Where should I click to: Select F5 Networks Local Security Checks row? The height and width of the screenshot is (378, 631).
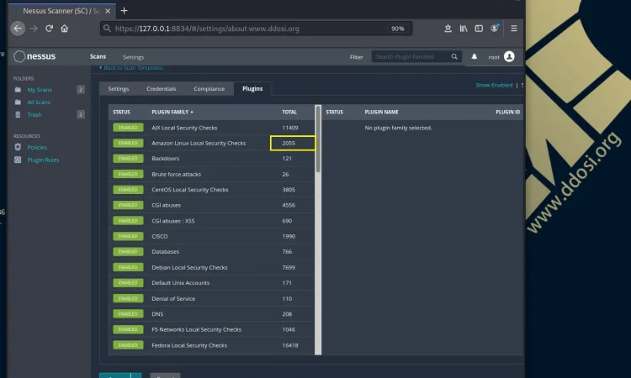(211, 329)
